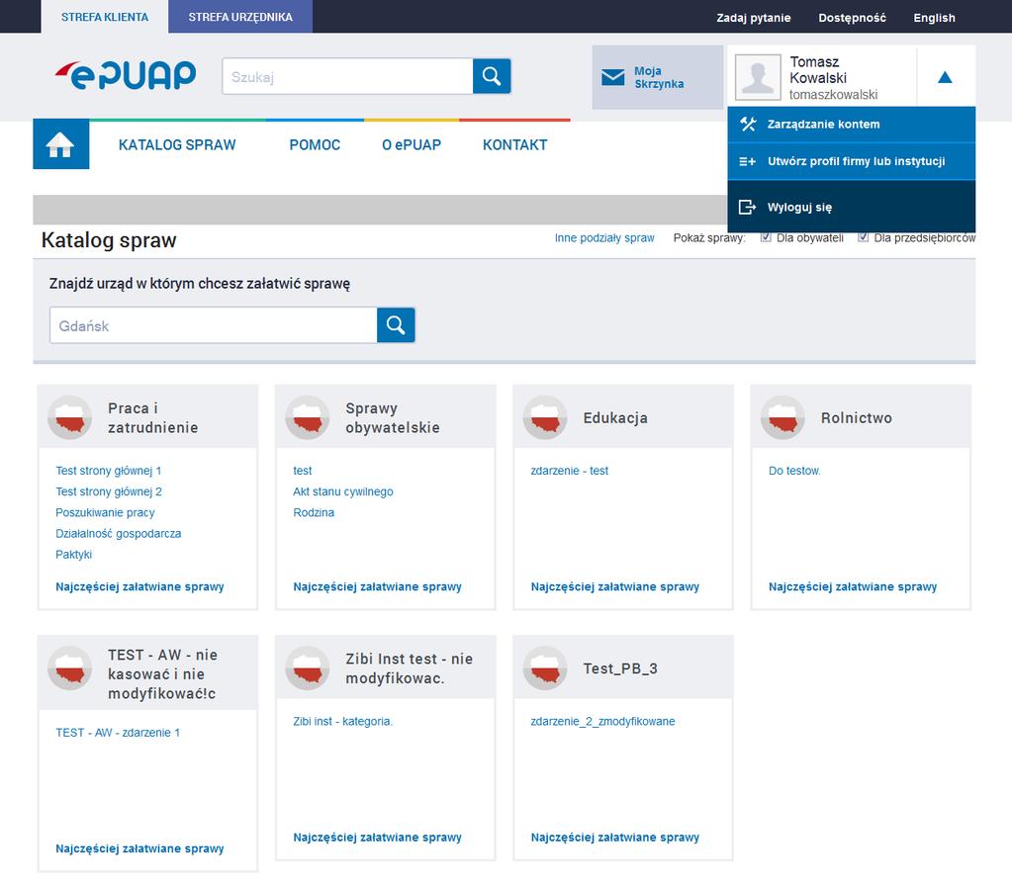
Task: Switch to the STREFA URZĘDNIKA tab
Action: point(240,17)
